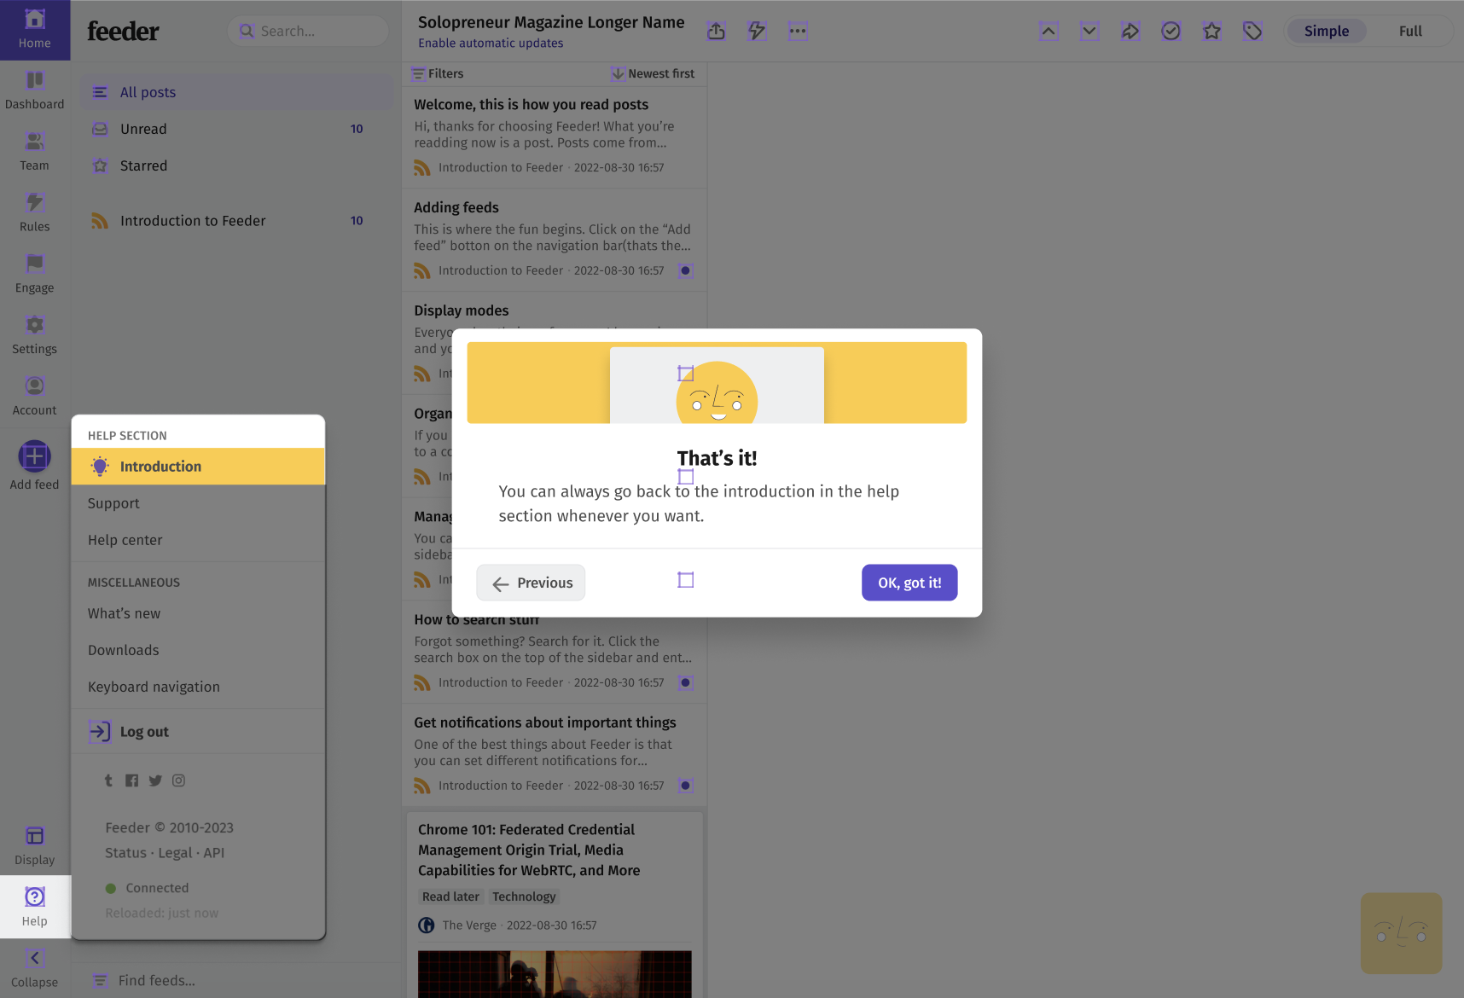Click the Technology tag on the article
The height and width of the screenshot is (998, 1464).
524,896
